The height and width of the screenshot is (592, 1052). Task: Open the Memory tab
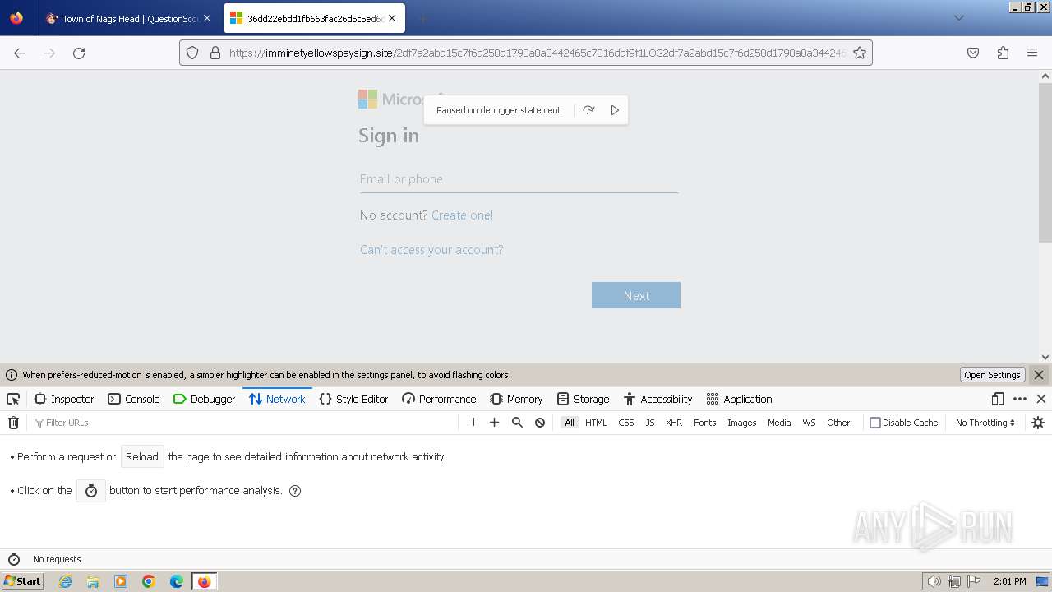pyautogui.click(x=516, y=399)
